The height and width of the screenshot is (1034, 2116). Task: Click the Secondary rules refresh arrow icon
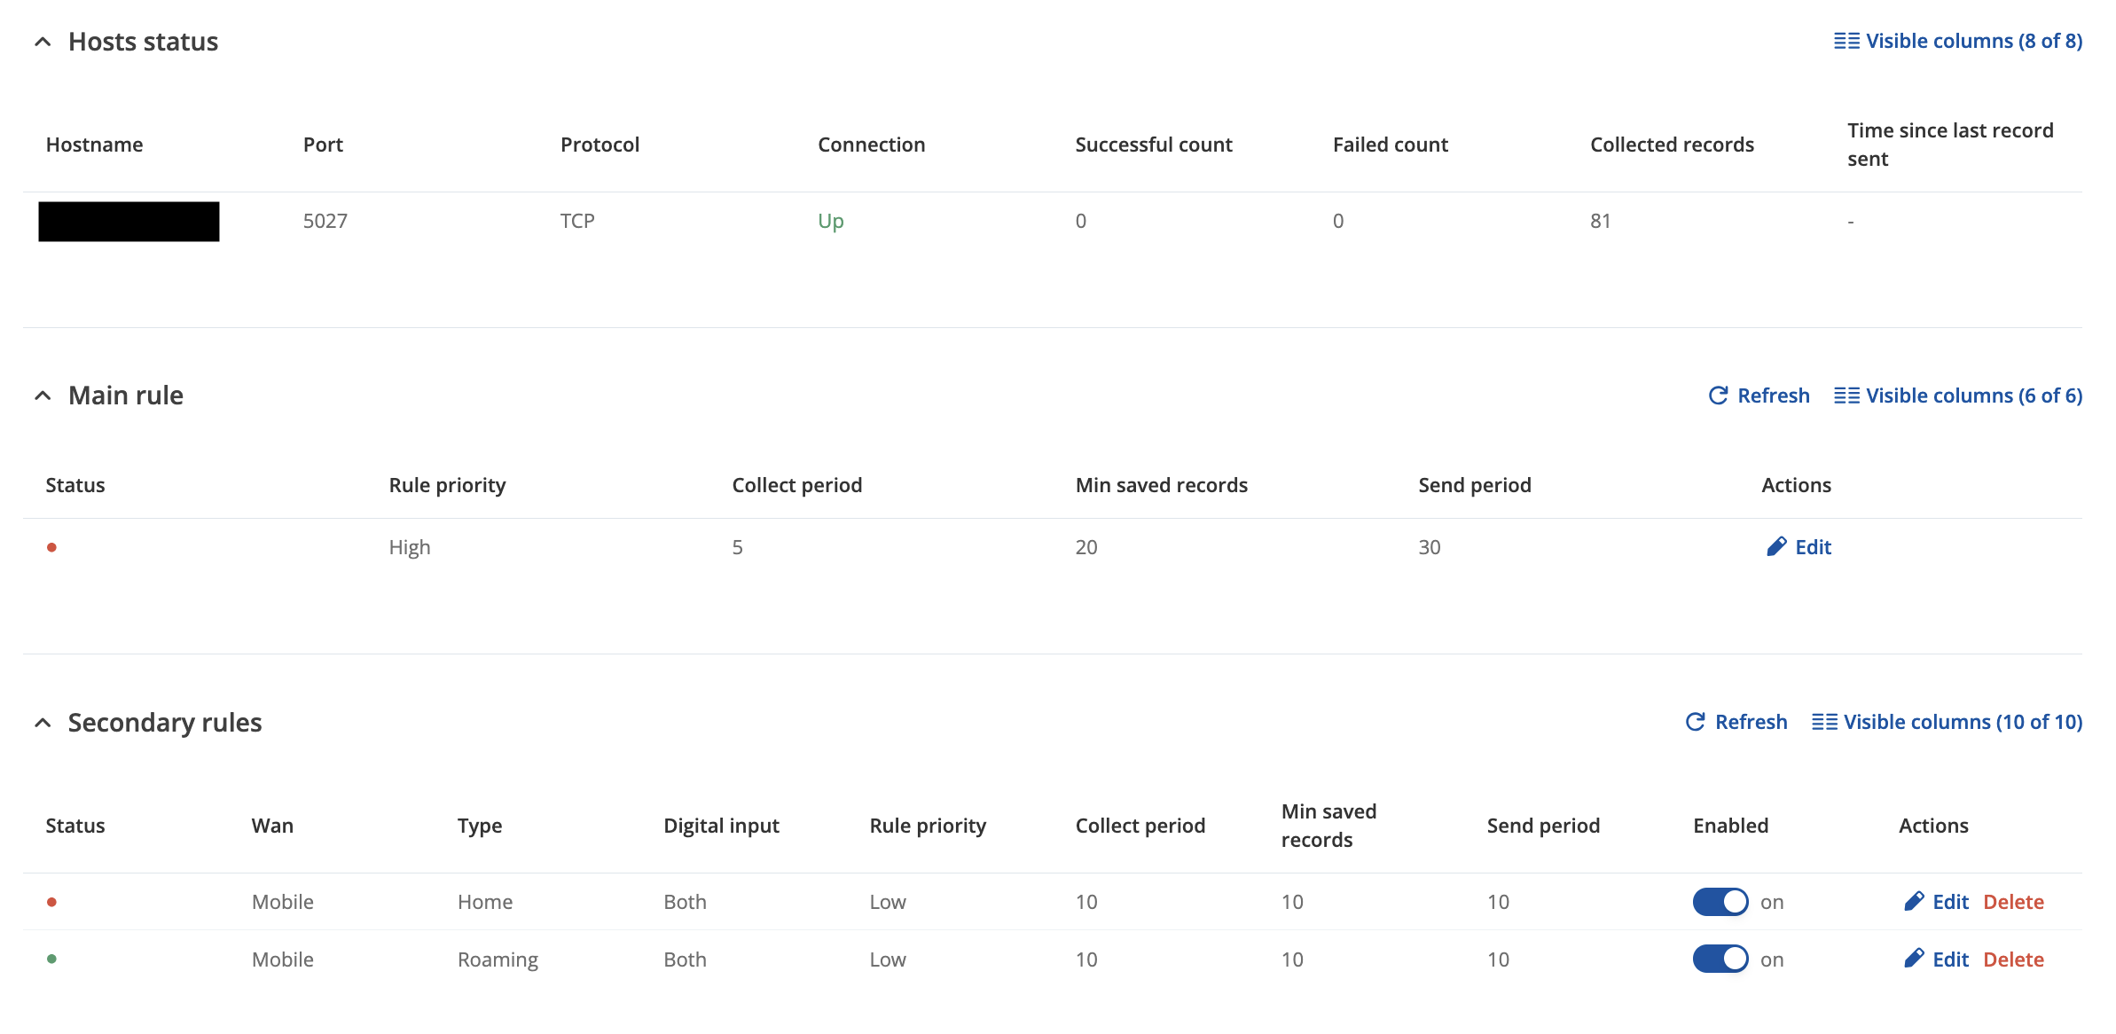pos(1695,722)
